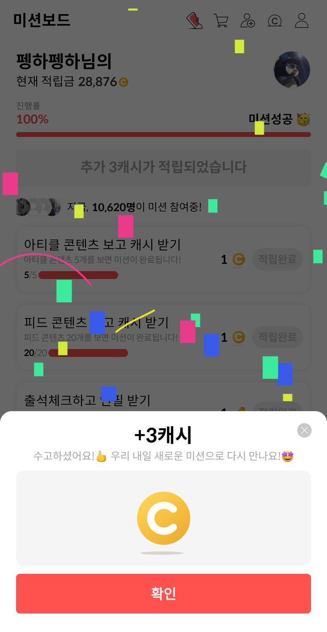Open the profile person icon

click(x=302, y=21)
